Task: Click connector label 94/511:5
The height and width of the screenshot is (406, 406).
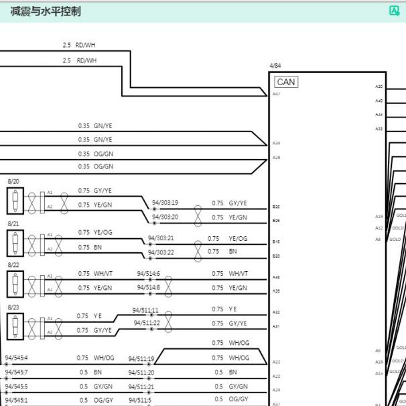Action: [140, 400]
